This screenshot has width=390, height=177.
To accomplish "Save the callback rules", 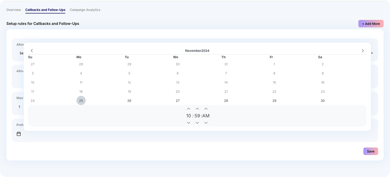I will coord(370,151).
